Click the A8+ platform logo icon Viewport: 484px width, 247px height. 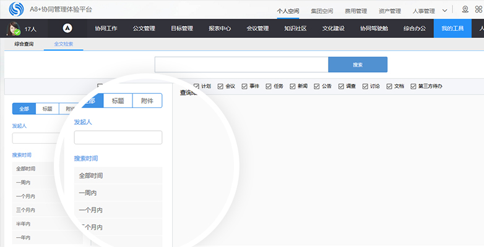pos(16,10)
